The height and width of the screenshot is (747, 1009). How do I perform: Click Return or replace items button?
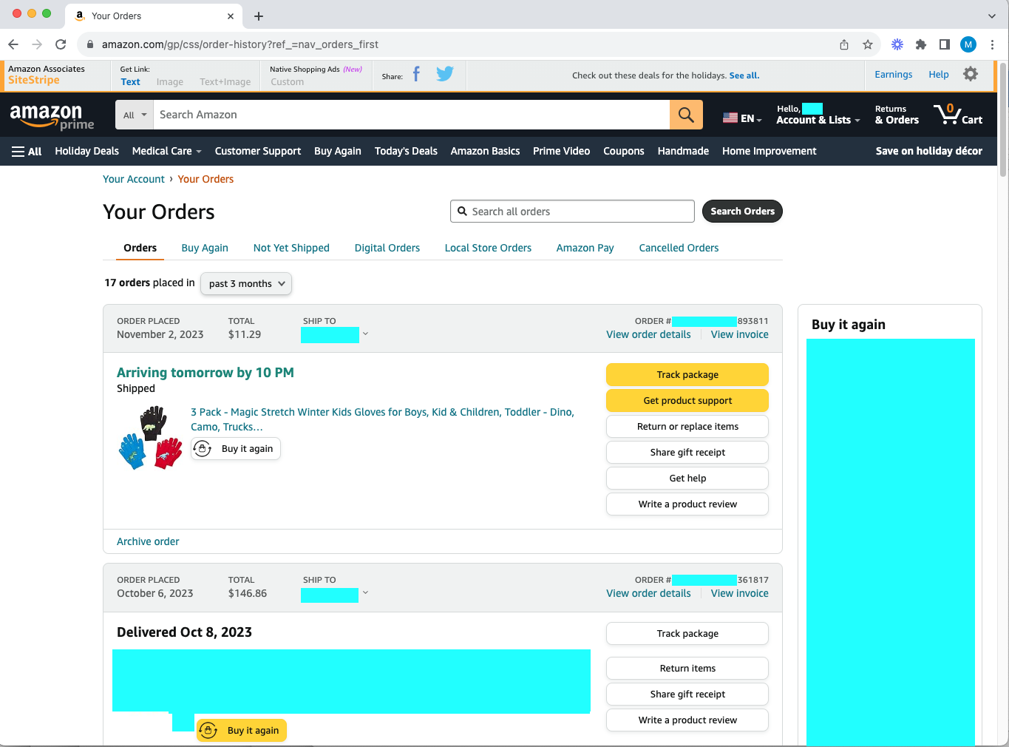point(687,427)
